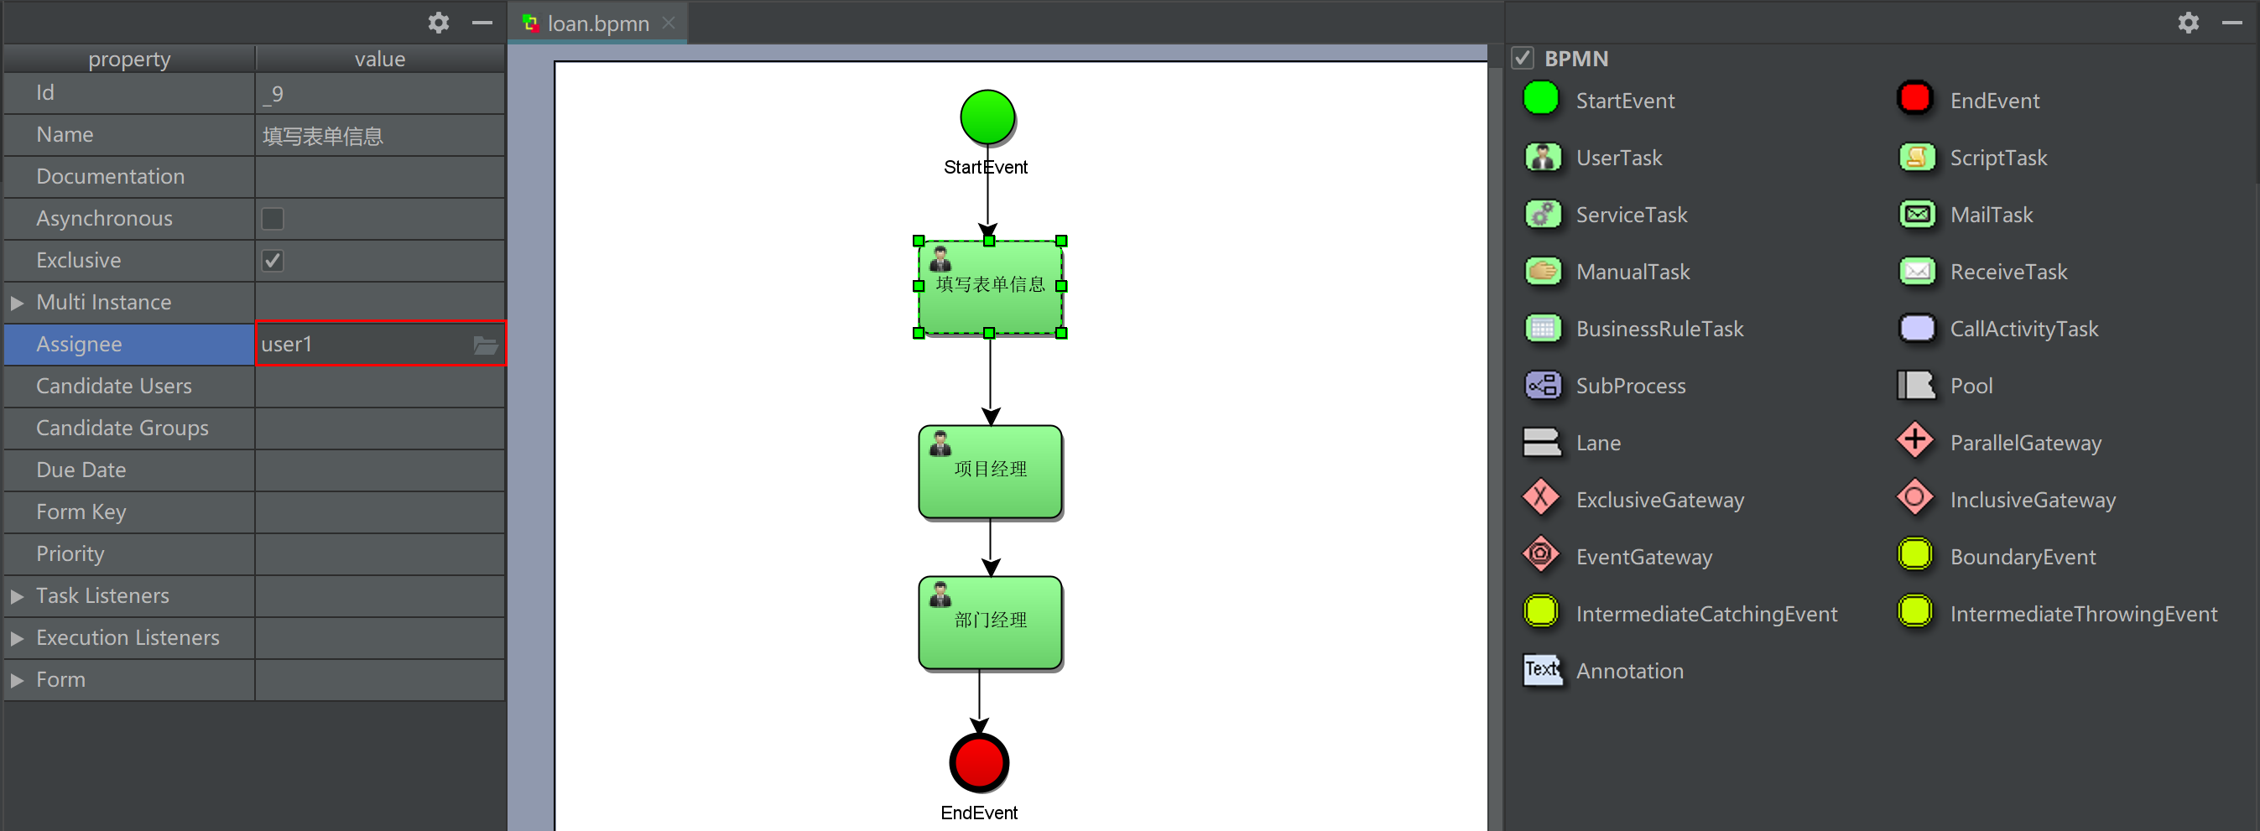Select the 填写表单信息 task node on canvas
Viewport: 2260px width, 831px height.
pyautogui.click(x=990, y=287)
